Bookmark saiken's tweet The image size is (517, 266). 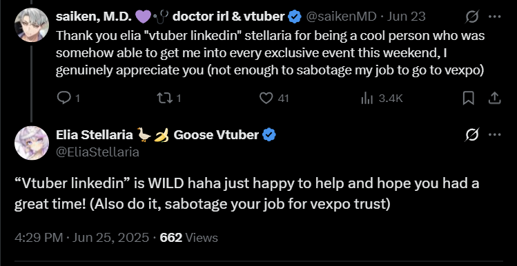pos(469,98)
